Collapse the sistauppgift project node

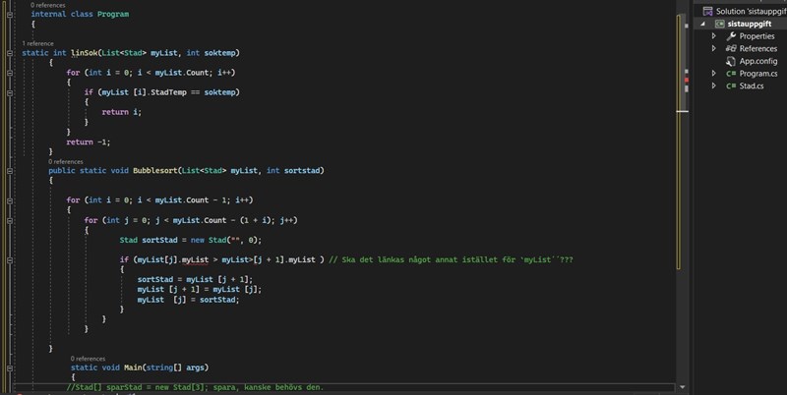pos(704,24)
